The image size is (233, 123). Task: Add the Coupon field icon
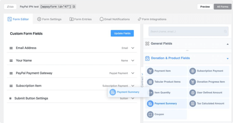[x=150, y=114]
